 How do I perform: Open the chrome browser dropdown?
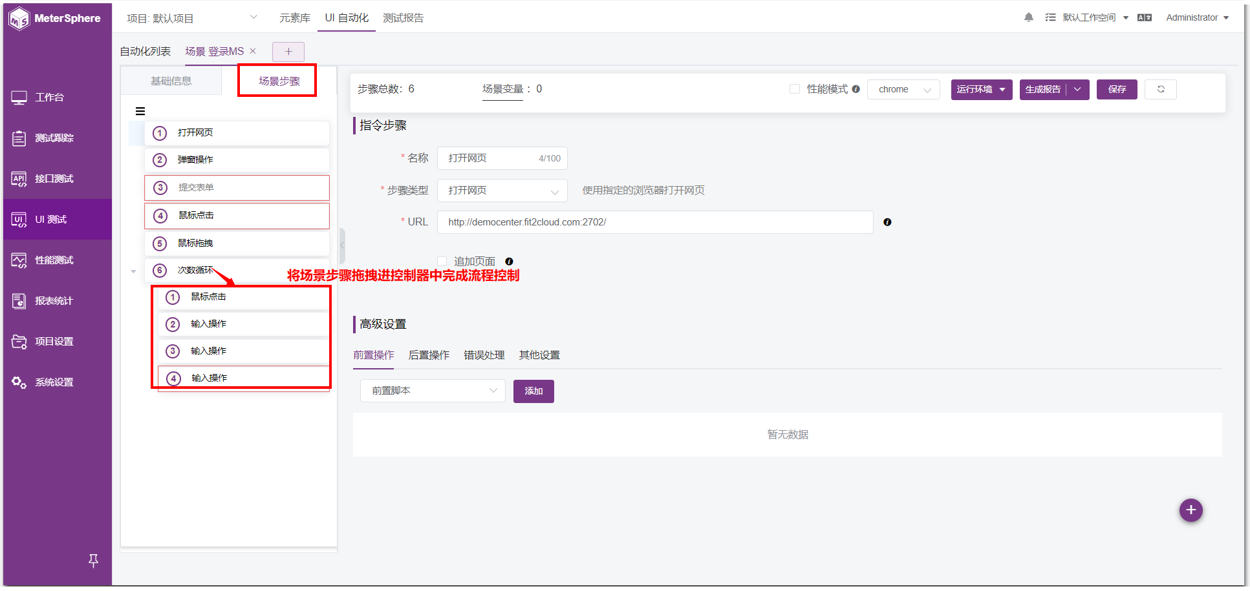pos(903,89)
